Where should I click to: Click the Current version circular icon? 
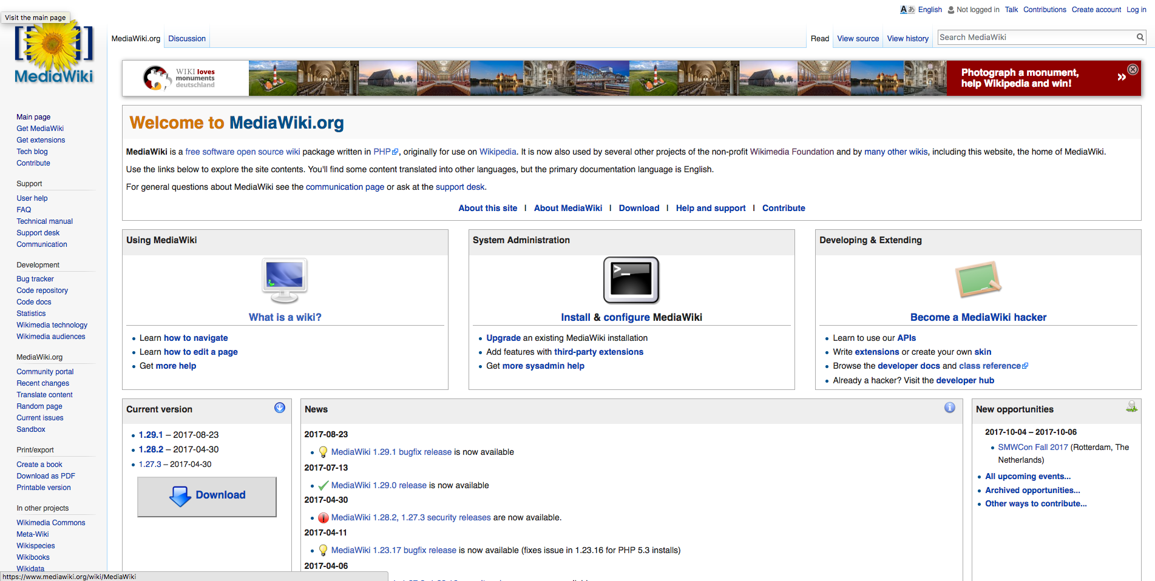[x=280, y=408]
